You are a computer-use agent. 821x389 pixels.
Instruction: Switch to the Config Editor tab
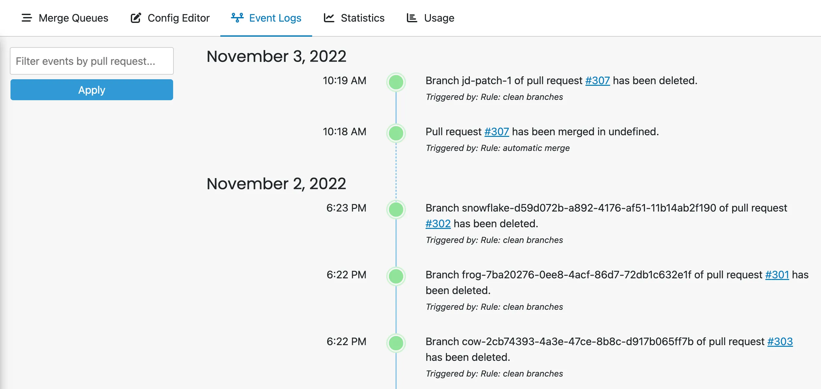click(178, 18)
